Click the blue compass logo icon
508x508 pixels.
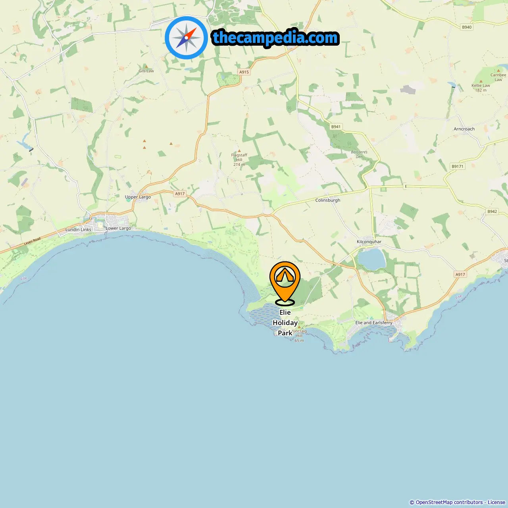[x=186, y=38]
